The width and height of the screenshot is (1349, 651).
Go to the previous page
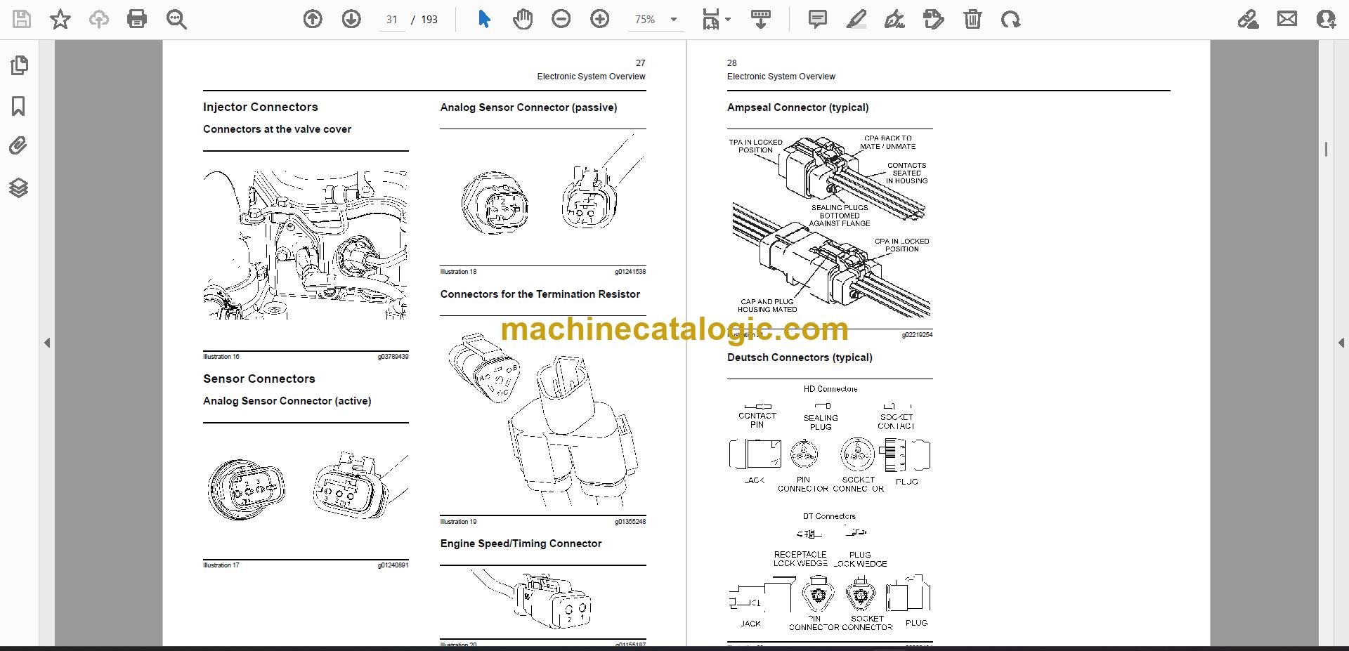coord(313,19)
